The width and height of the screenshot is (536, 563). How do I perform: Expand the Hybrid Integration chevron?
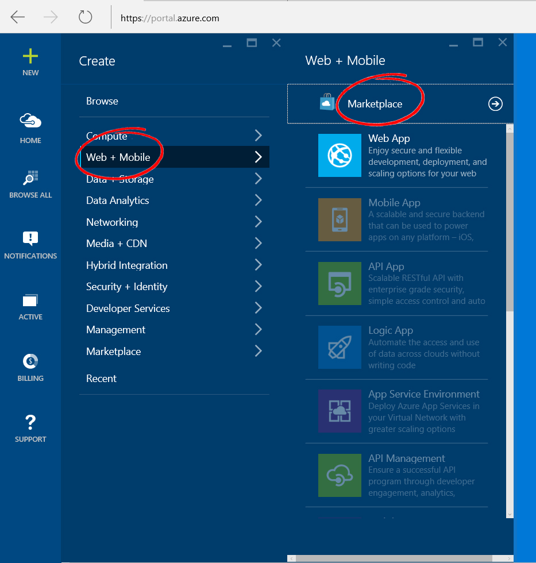click(258, 265)
